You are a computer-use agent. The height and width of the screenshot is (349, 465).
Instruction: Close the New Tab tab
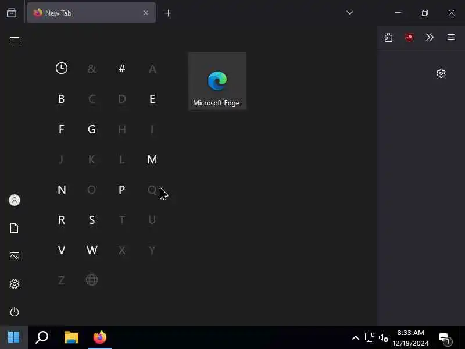click(146, 13)
